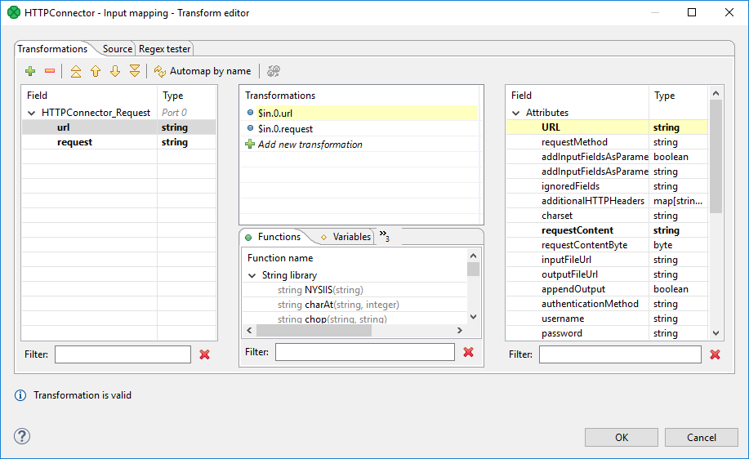The image size is (749, 459).
Task: Switch to the Source tab
Action: tap(118, 49)
